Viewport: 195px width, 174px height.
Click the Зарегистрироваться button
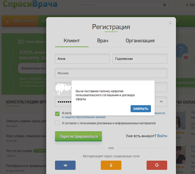pyautogui.click(x=78, y=136)
